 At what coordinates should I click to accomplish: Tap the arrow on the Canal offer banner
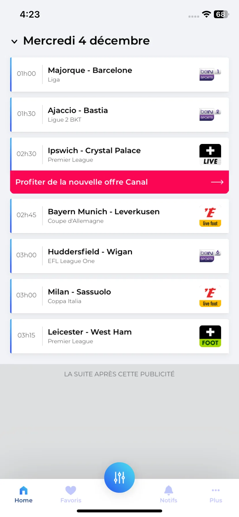point(217,182)
